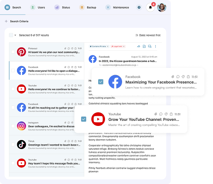Click the Facebook logo in the preview header
The image size is (213, 184).
[93, 59]
